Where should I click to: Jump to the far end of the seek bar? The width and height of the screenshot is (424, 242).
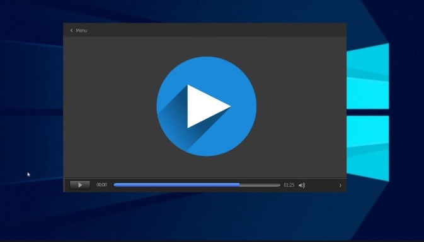[279, 185]
